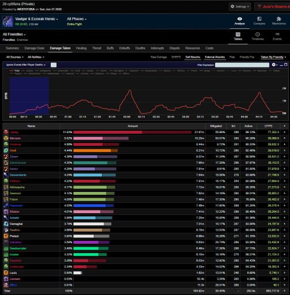Switch to the Damage Done tab
The width and height of the screenshot is (290, 295).
(x=35, y=48)
